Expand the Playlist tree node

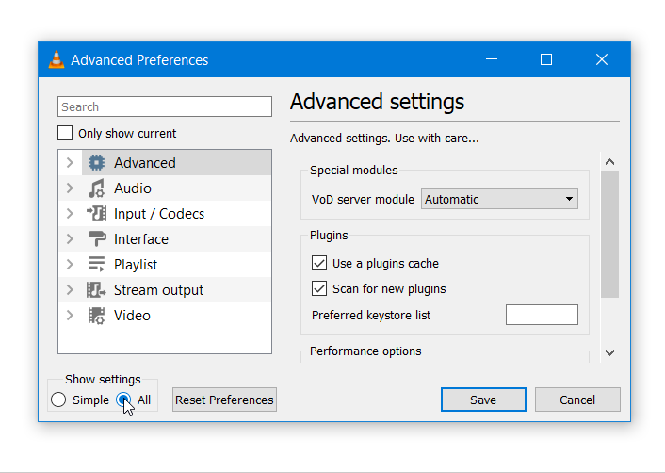coord(70,264)
